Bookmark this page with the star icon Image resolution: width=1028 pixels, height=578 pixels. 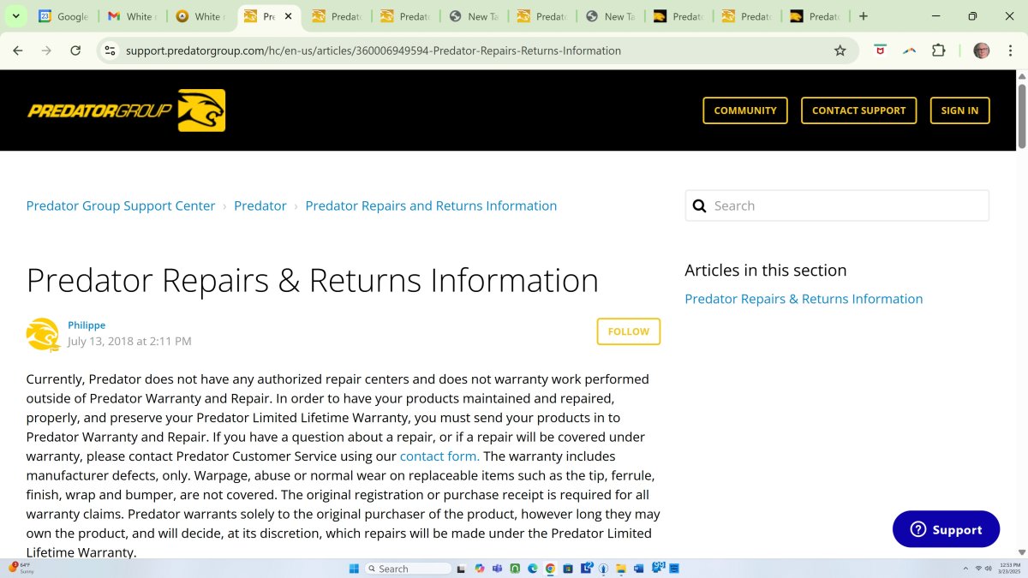[x=840, y=51]
